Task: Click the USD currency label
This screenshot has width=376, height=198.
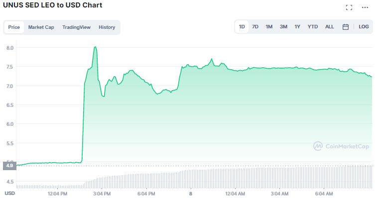Action: click(x=10, y=194)
